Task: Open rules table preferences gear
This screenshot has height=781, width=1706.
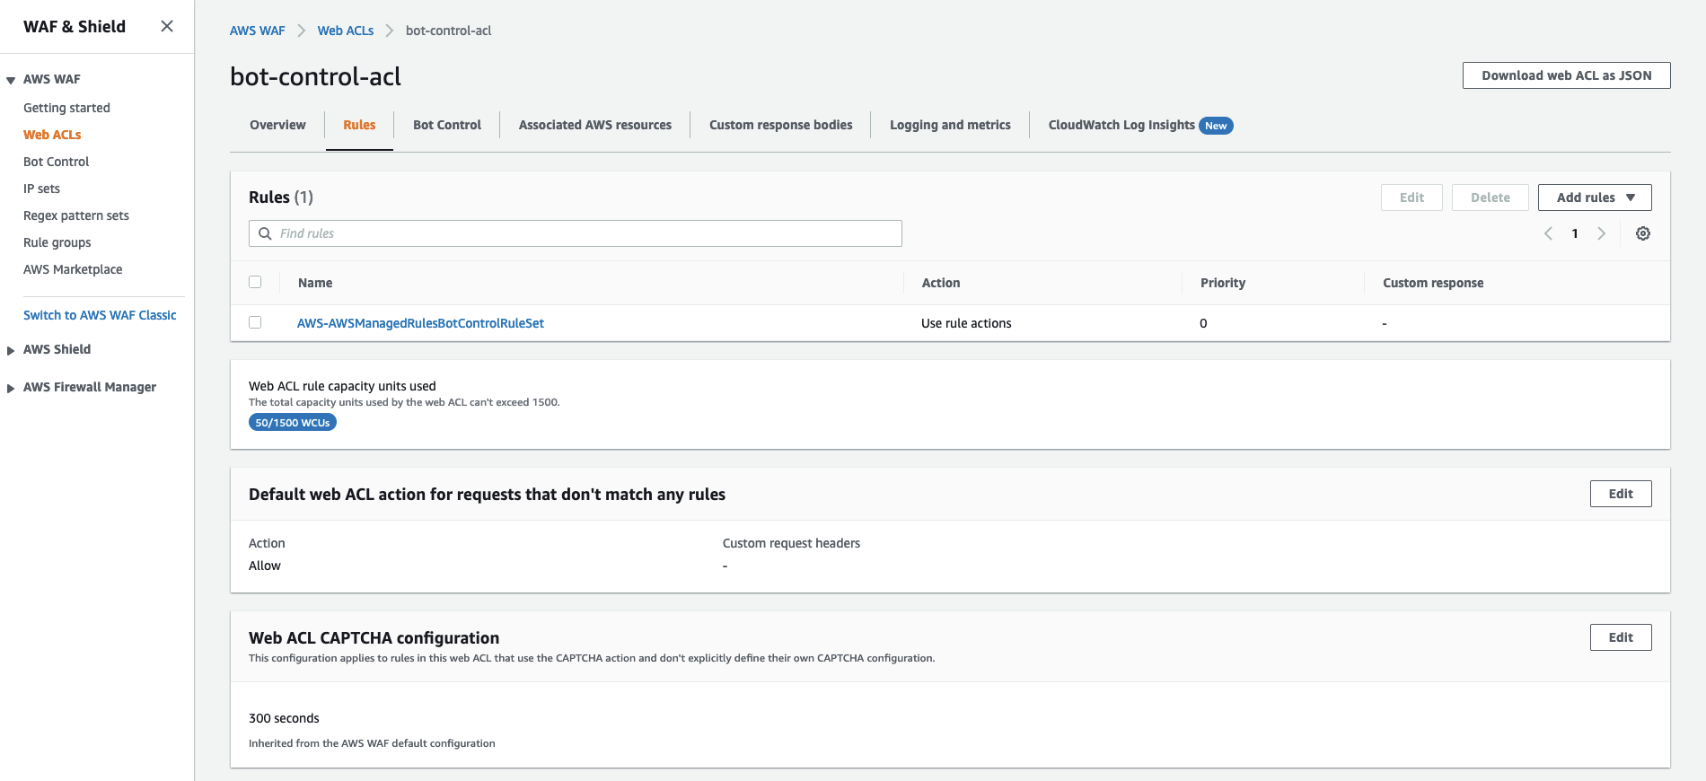Action: click(x=1643, y=233)
